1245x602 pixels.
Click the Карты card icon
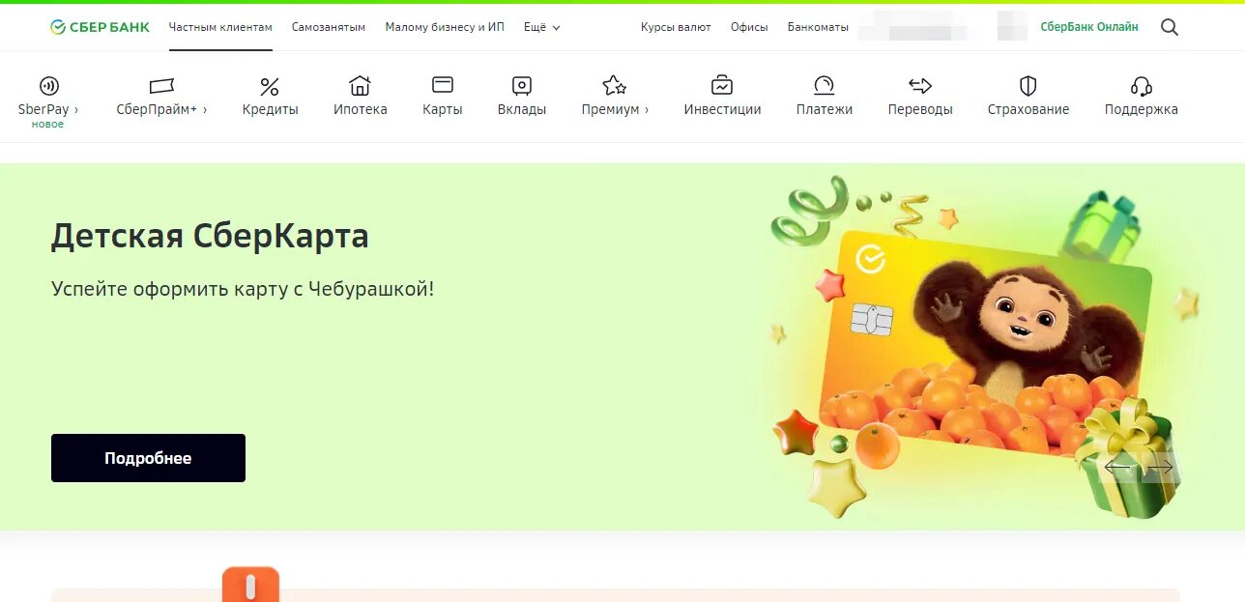pyautogui.click(x=443, y=85)
